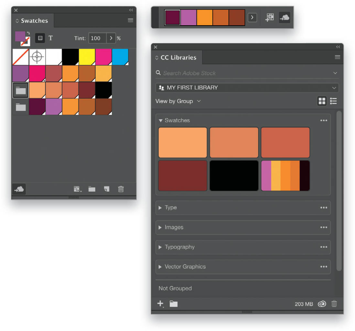The image size is (355, 331).
Task: Delete library item with trash icon
Action: point(334,304)
